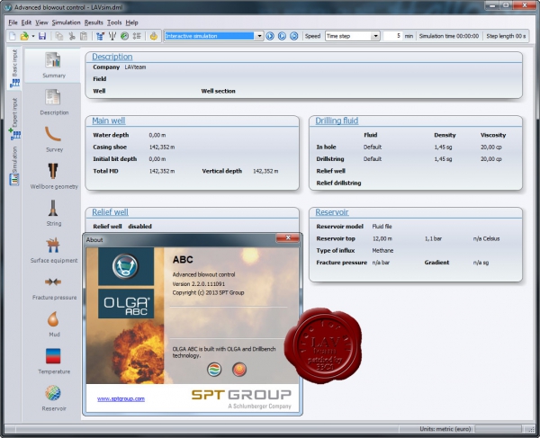Click the blue tree-structure toolbar icon
The width and height of the screenshot is (540, 438).
[100, 36]
